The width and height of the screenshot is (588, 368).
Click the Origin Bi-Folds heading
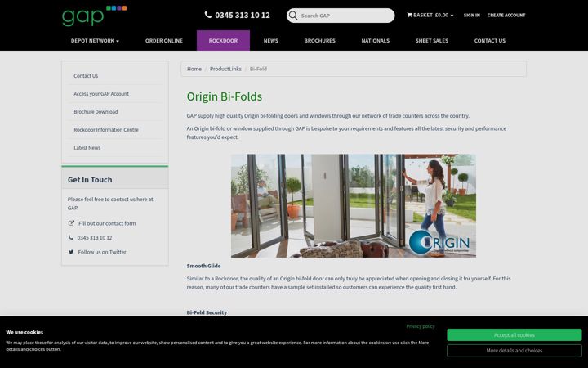[x=225, y=96]
